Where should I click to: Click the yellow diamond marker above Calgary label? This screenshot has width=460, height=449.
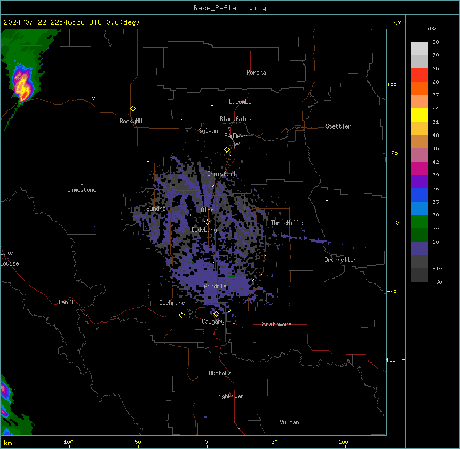click(x=216, y=314)
